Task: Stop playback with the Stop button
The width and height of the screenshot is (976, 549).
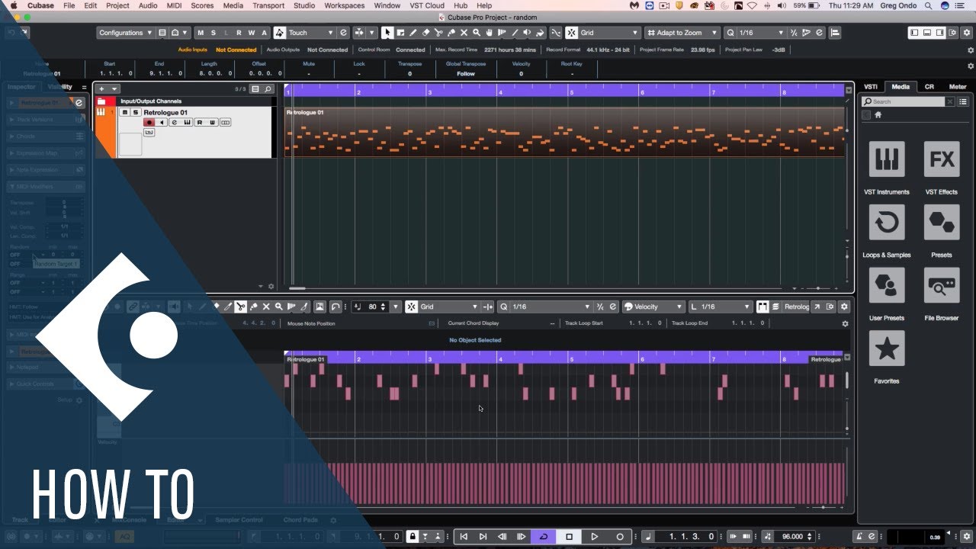Action: pos(569,537)
